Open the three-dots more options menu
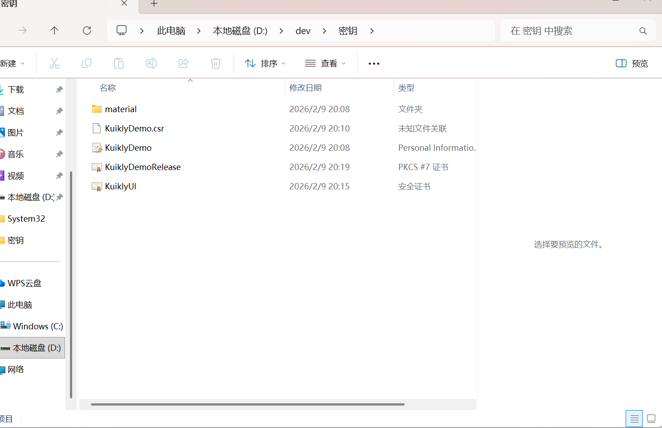Image resolution: width=662 pixels, height=428 pixels. (374, 64)
